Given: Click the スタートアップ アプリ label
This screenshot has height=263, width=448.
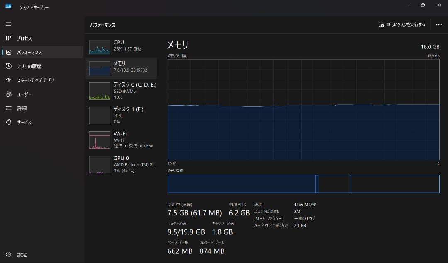Looking at the screenshot, I should pyautogui.click(x=35, y=80).
